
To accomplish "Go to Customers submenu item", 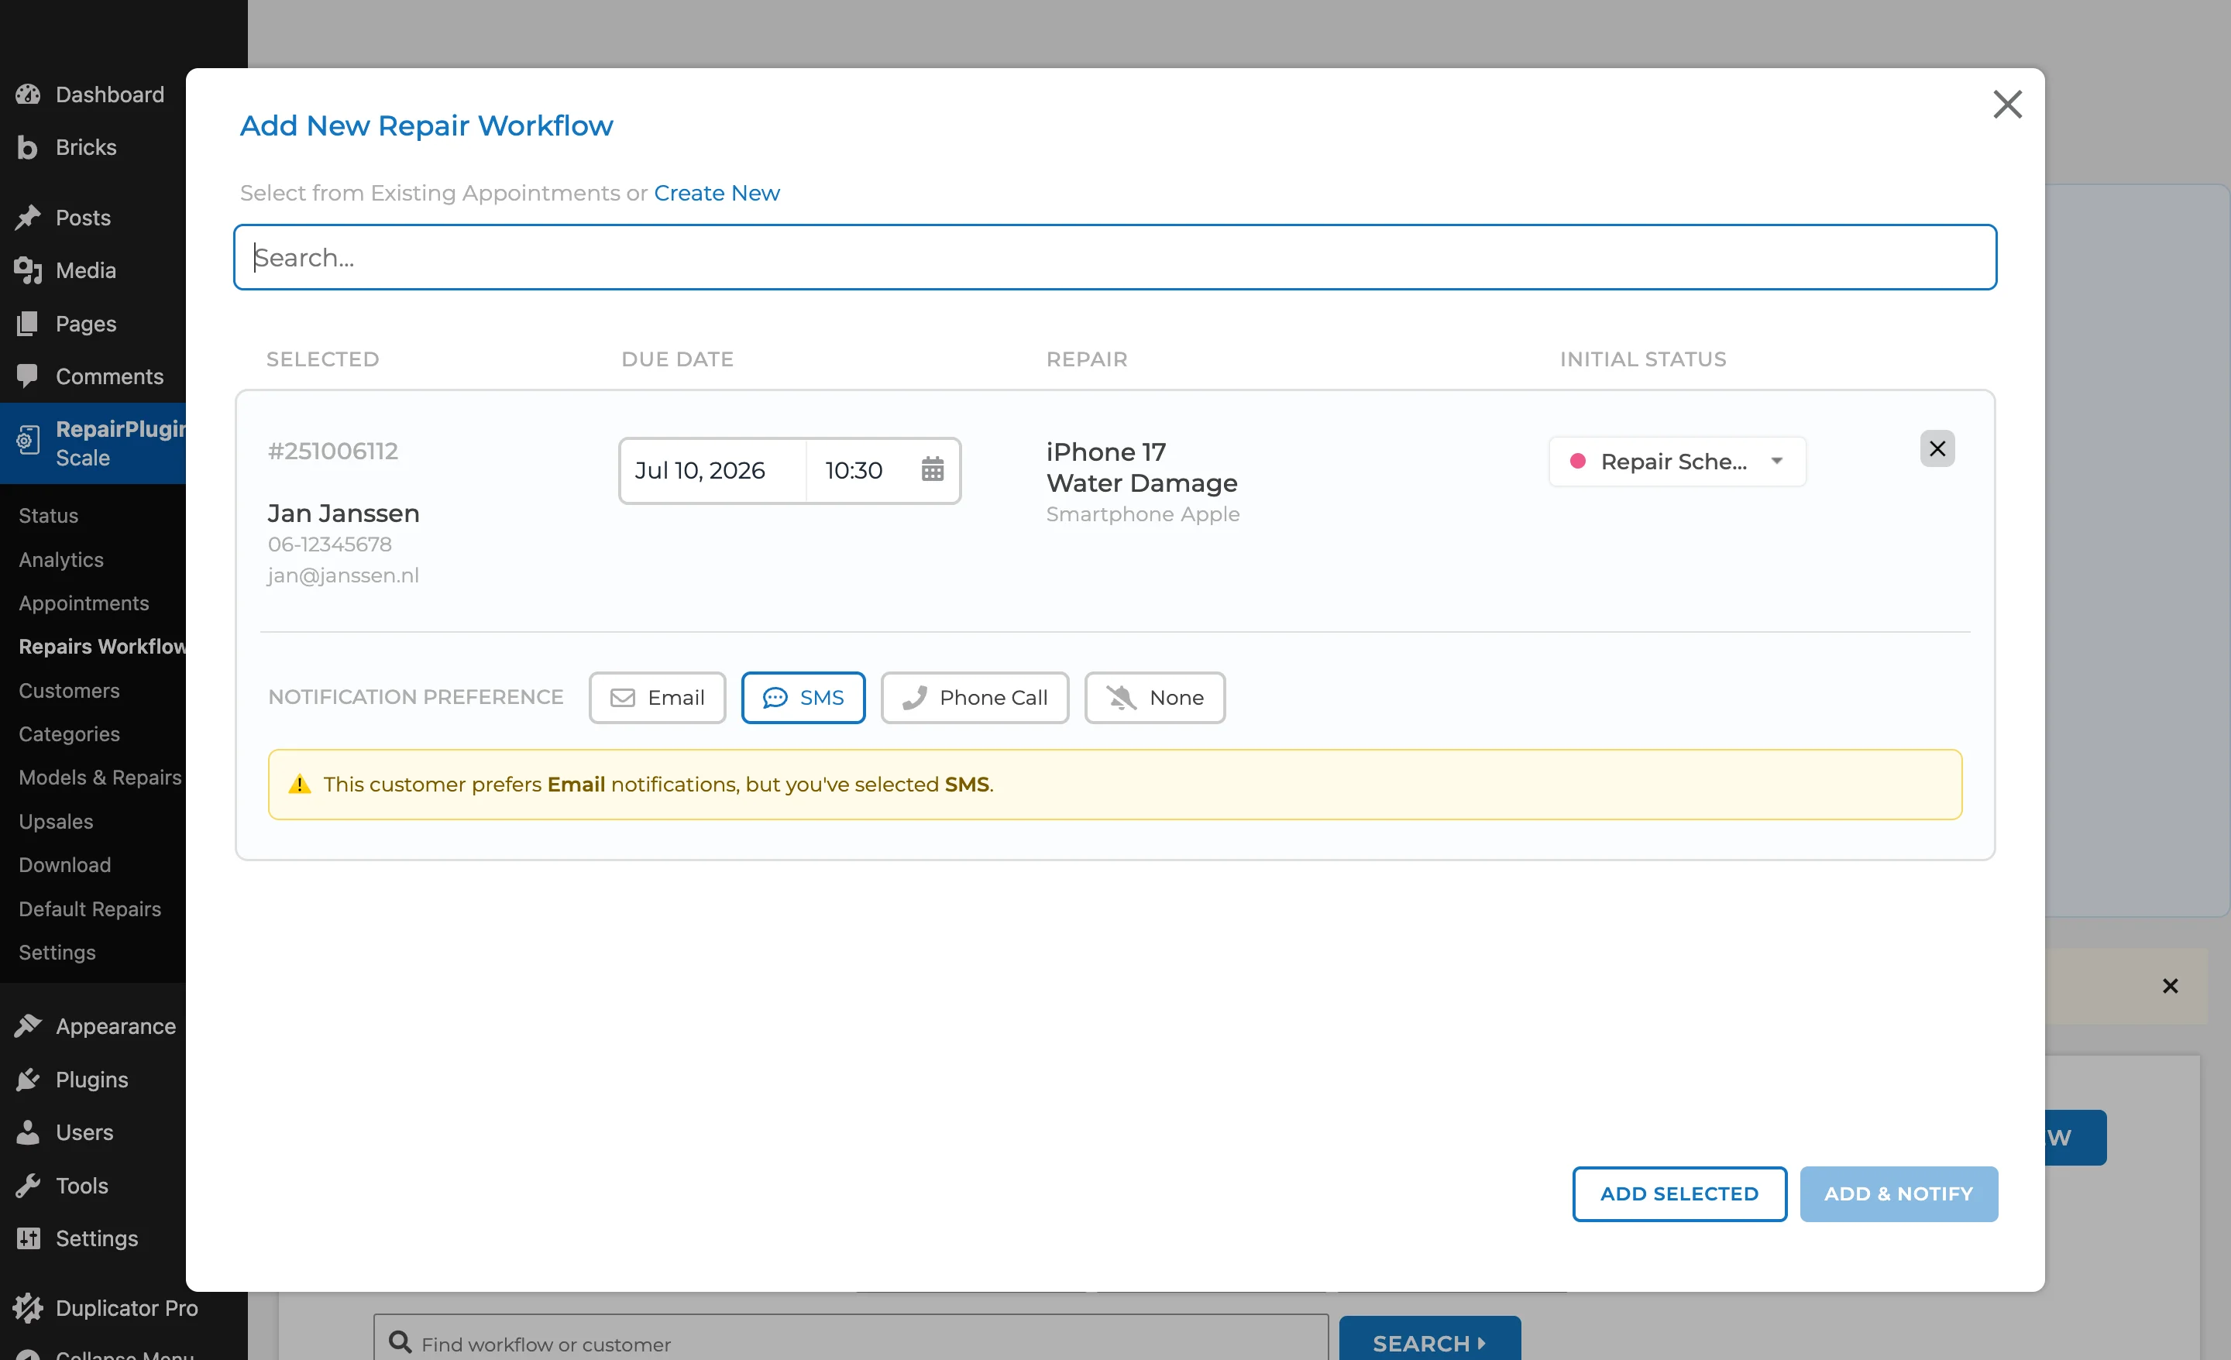I will 69,691.
